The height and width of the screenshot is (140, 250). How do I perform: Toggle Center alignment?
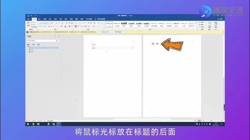78,26
